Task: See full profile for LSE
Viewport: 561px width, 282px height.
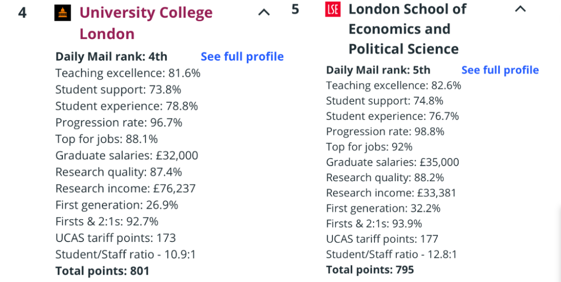Action: [x=500, y=70]
